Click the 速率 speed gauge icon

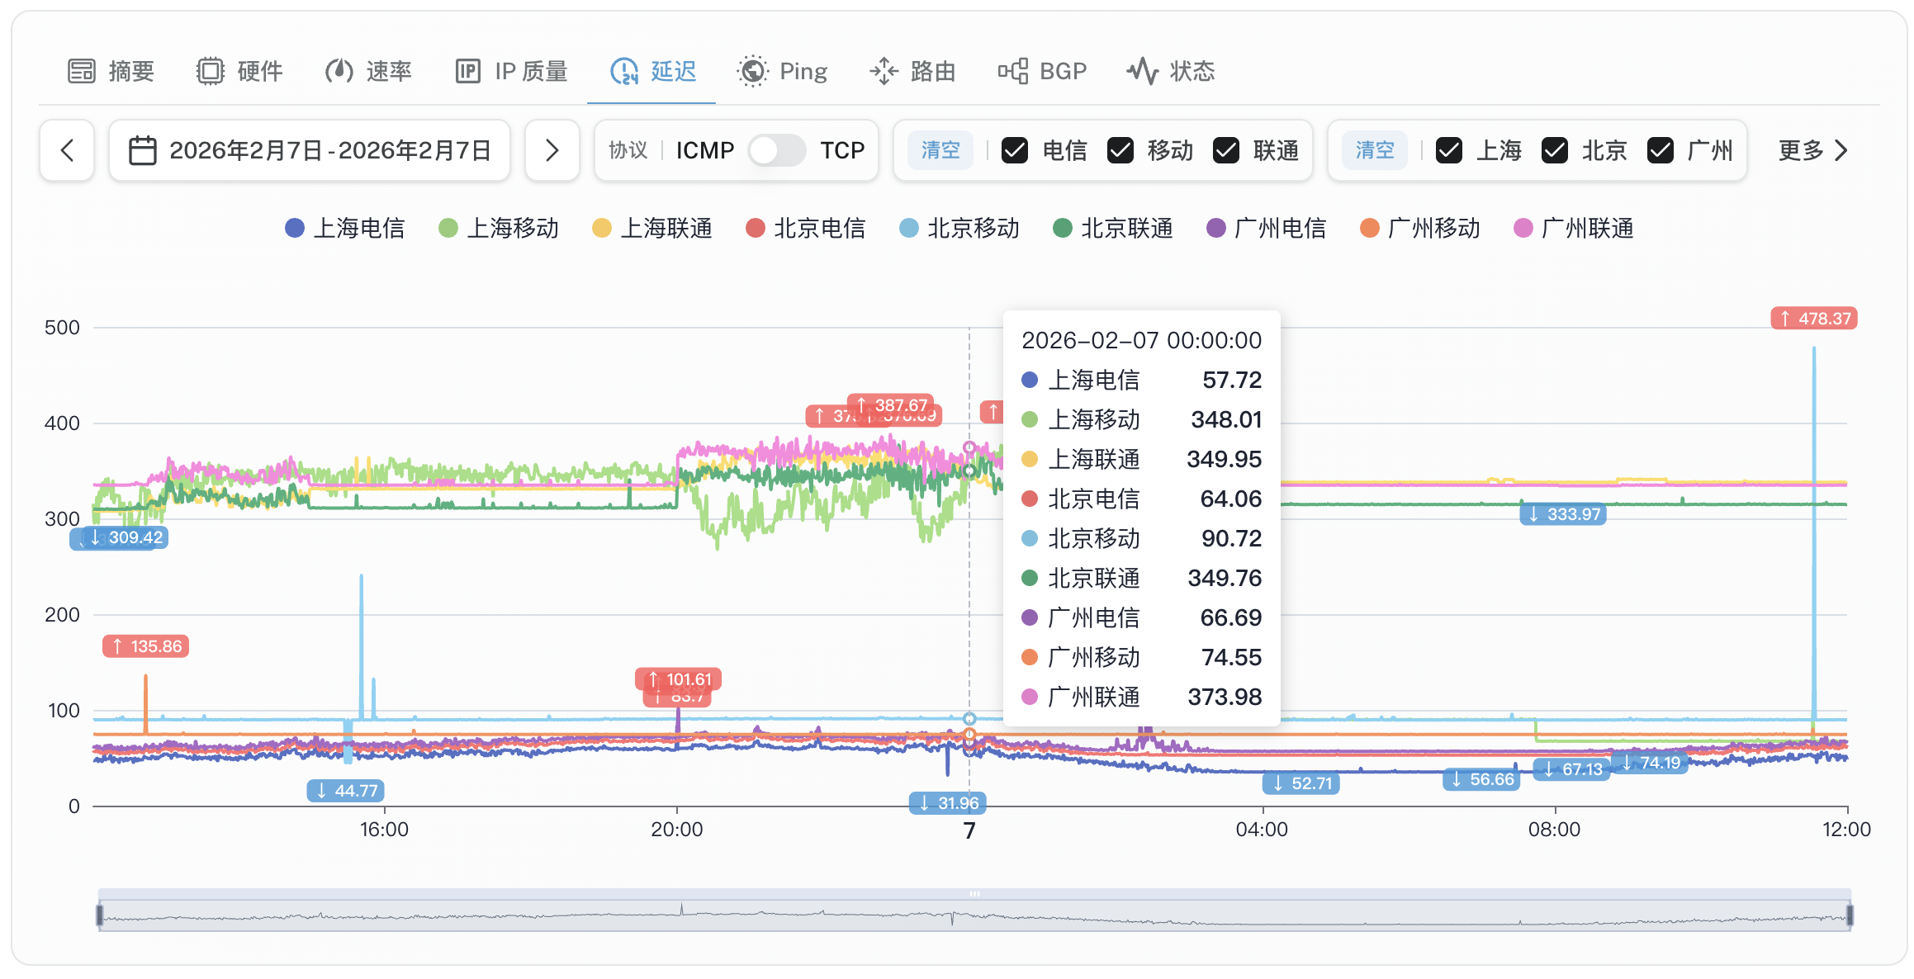pos(339,72)
